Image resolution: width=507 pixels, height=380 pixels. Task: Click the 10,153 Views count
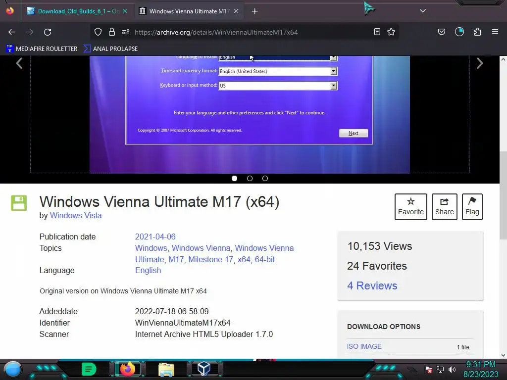click(x=380, y=246)
